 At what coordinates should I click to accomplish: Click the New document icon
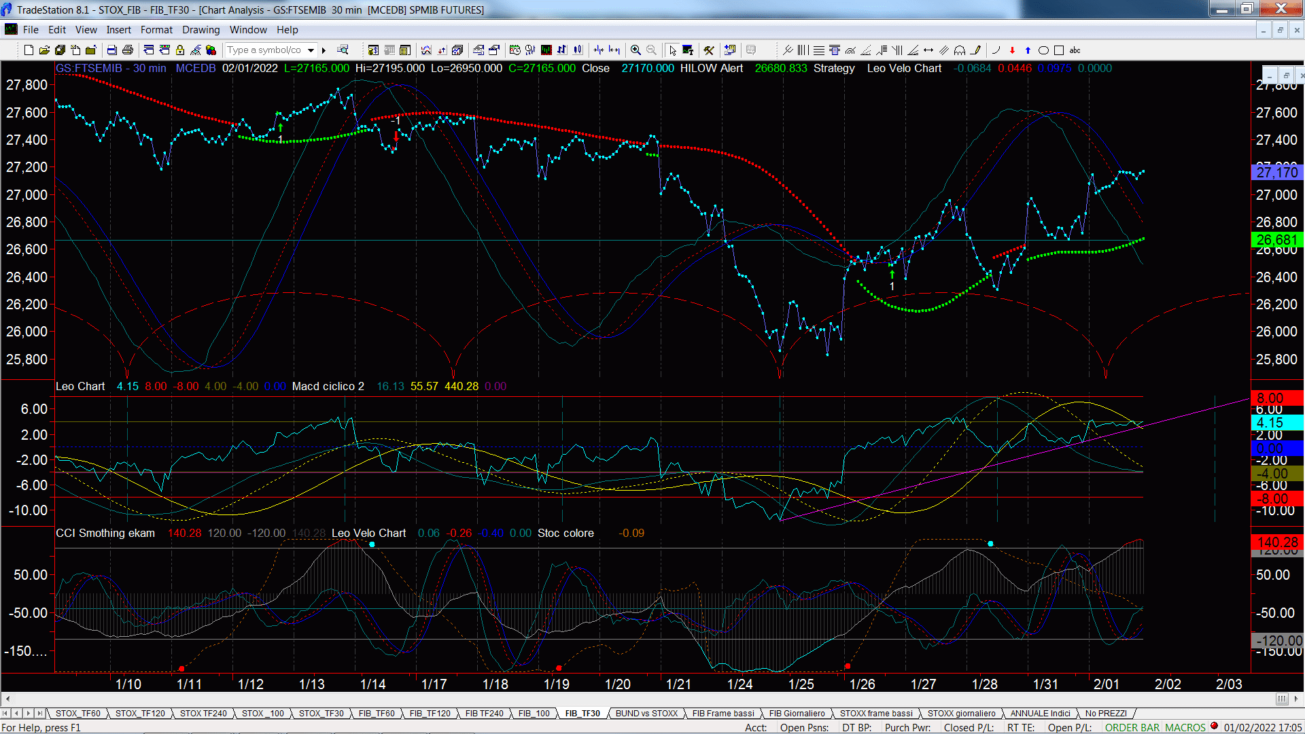pos(29,50)
